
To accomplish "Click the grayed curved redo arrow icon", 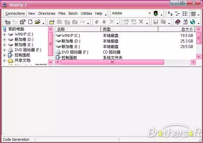I will [x=82, y=22].
